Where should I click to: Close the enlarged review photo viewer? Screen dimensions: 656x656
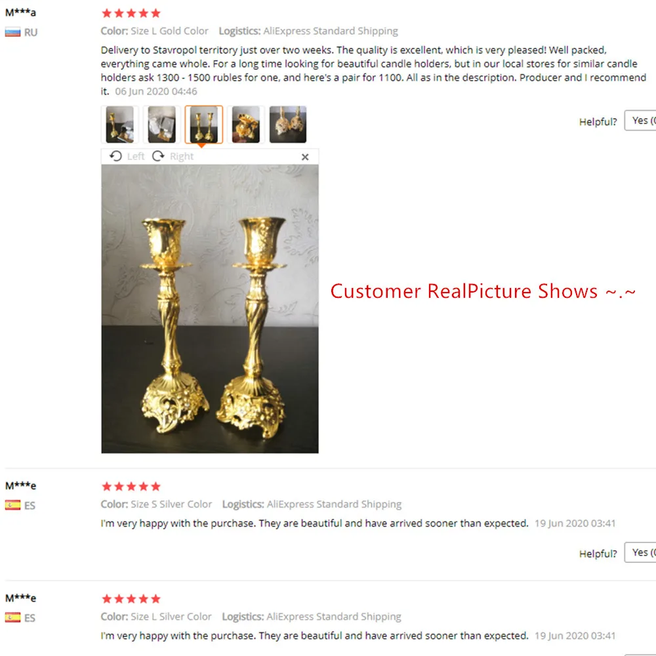pos(305,157)
